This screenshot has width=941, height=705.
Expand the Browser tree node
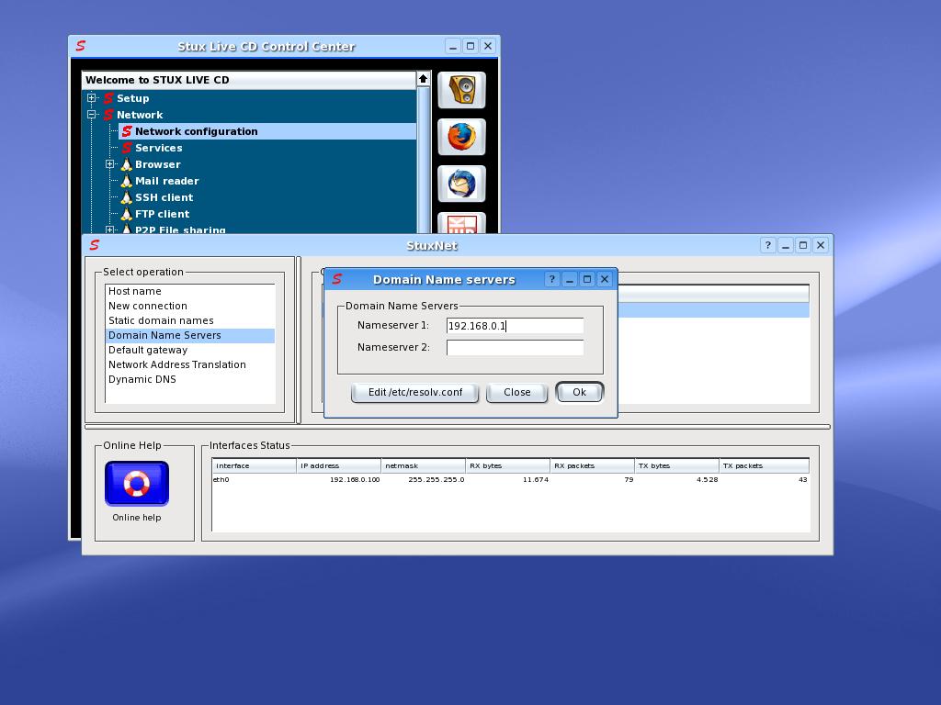(110, 163)
